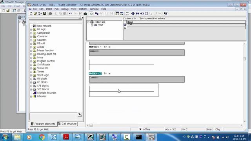
Task: Expand the Timers folder
Action: click(x=31, y=72)
